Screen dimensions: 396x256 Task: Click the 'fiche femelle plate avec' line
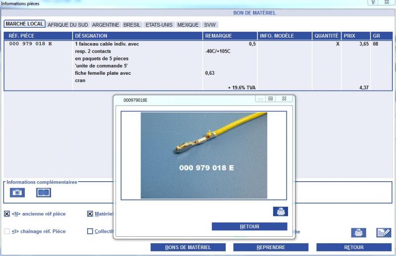pyautogui.click(x=103, y=73)
